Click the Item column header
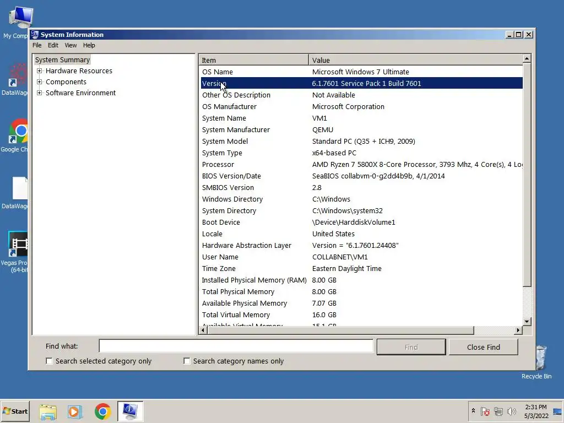The width and height of the screenshot is (564, 423). point(253,60)
